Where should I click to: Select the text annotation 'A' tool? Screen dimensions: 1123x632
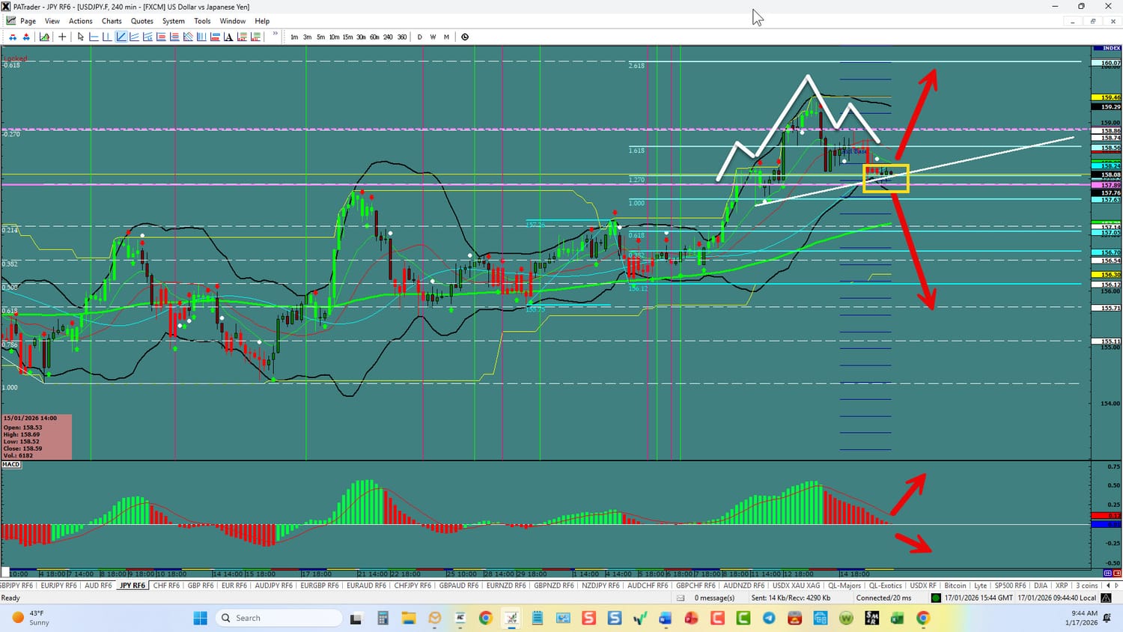228,37
